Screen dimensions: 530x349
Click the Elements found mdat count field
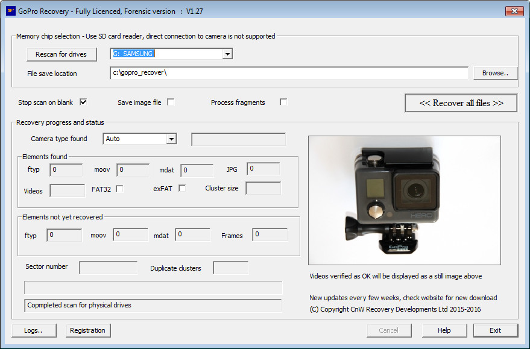[x=197, y=170]
